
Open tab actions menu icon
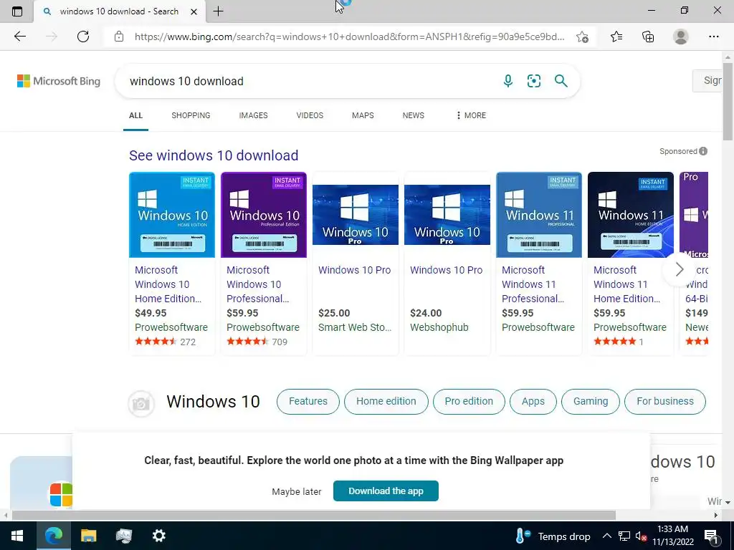tap(17, 11)
